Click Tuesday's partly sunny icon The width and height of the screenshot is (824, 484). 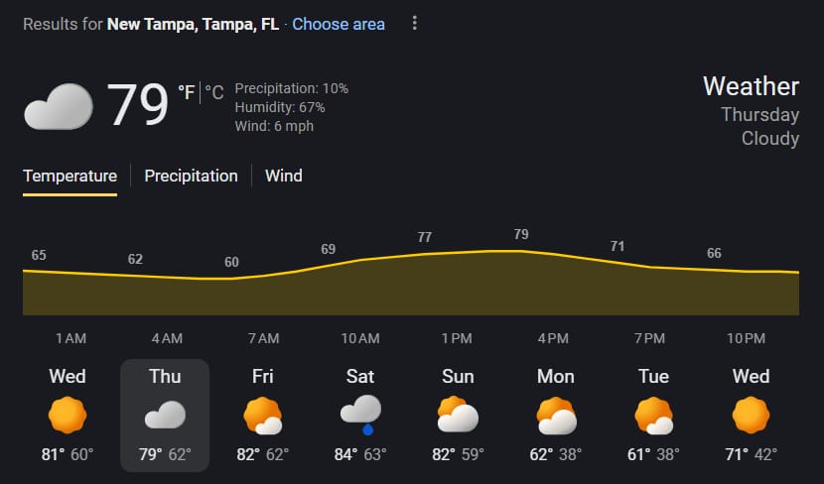click(653, 415)
